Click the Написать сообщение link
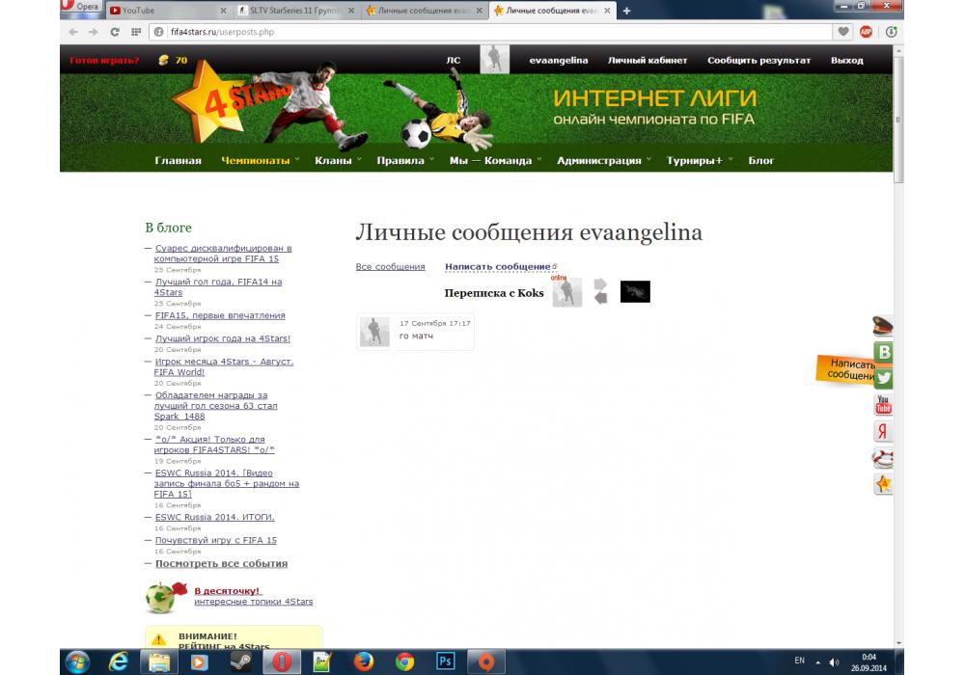Viewport: 965px width, 675px height. pyautogui.click(x=497, y=266)
